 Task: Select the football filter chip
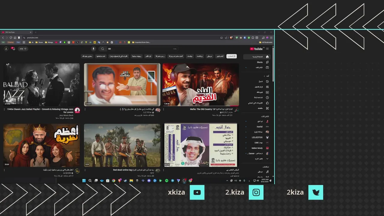coord(148,56)
